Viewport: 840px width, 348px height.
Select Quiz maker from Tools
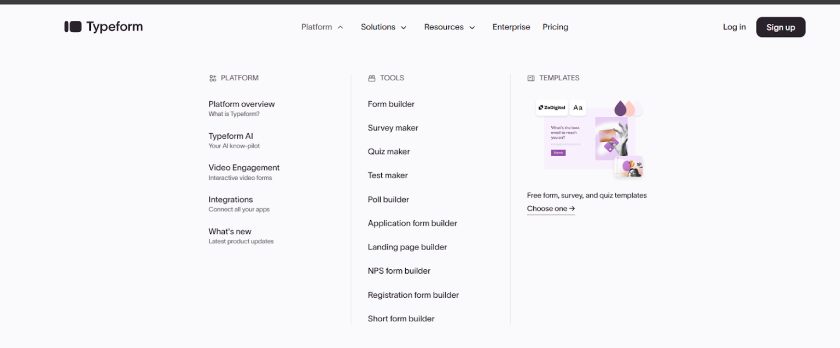tap(388, 152)
